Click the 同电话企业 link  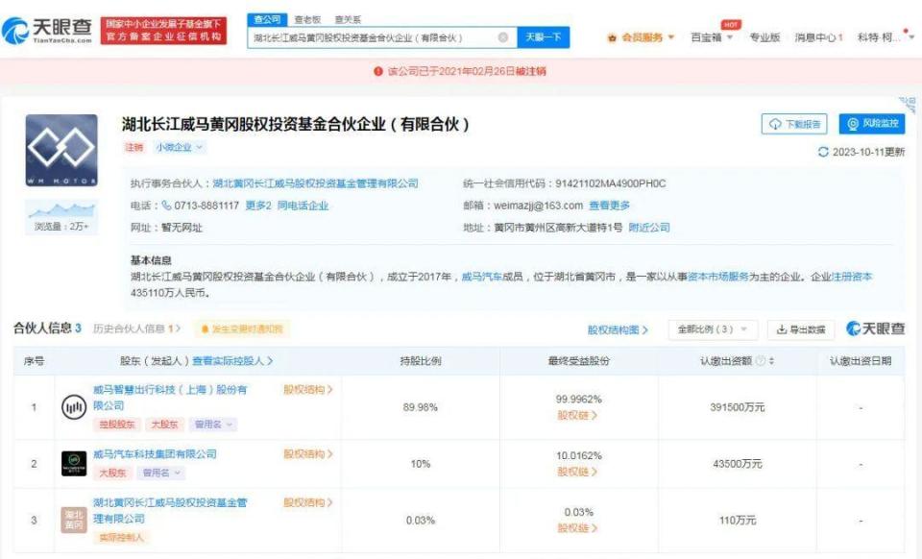[x=303, y=206]
